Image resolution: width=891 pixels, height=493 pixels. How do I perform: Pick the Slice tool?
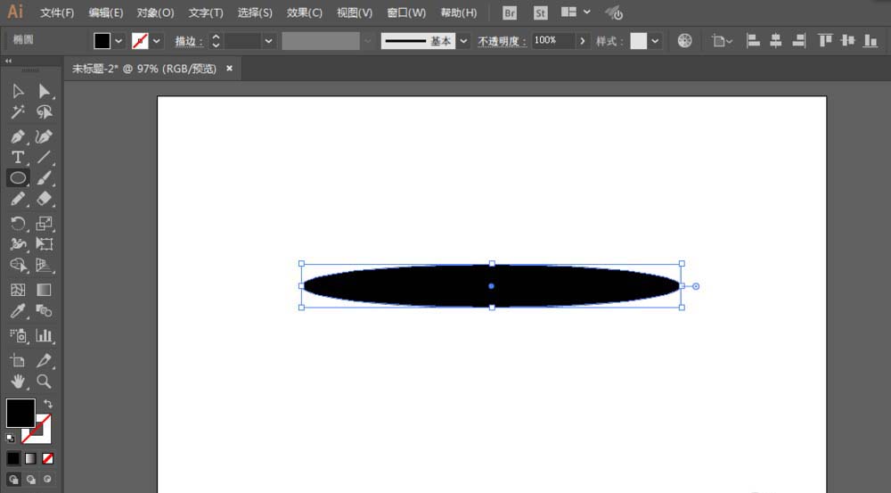click(44, 360)
